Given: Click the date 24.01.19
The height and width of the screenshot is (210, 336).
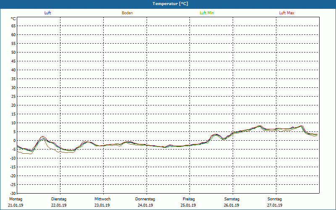Looking at the screenshot, I should tap(145, 205).
